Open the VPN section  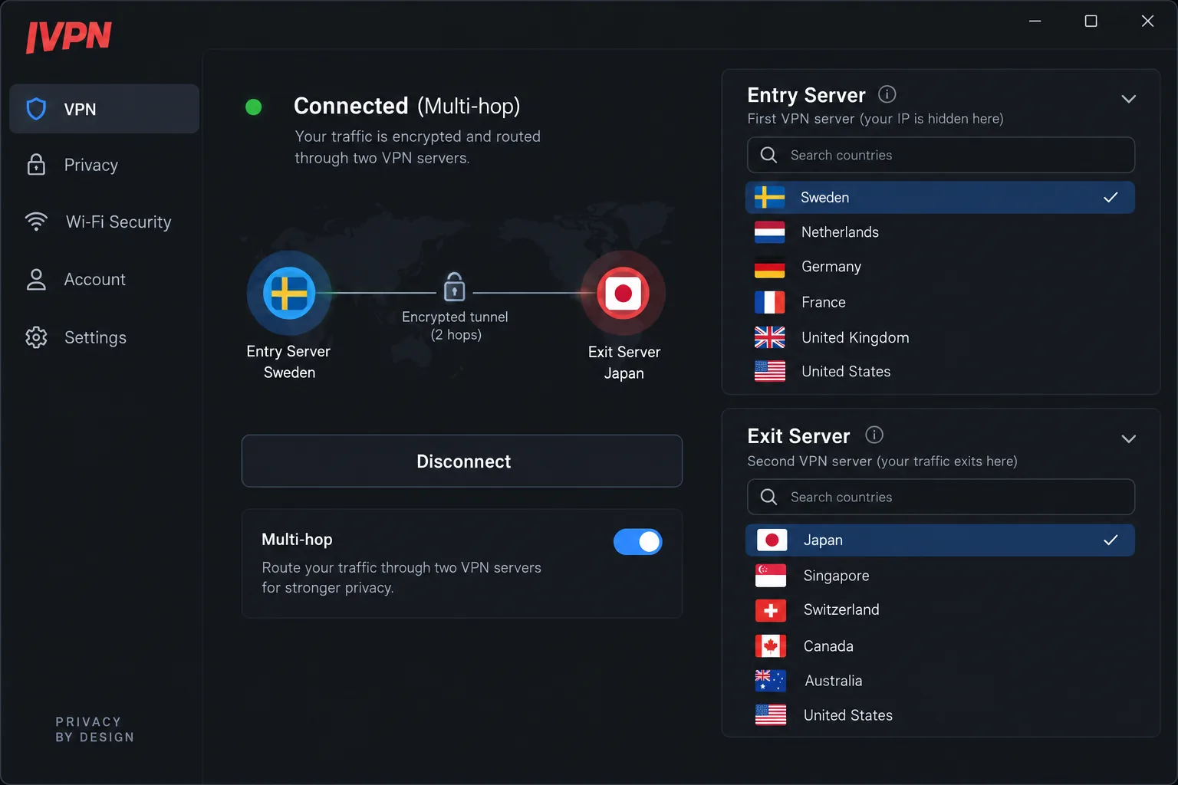click(104, 109)
